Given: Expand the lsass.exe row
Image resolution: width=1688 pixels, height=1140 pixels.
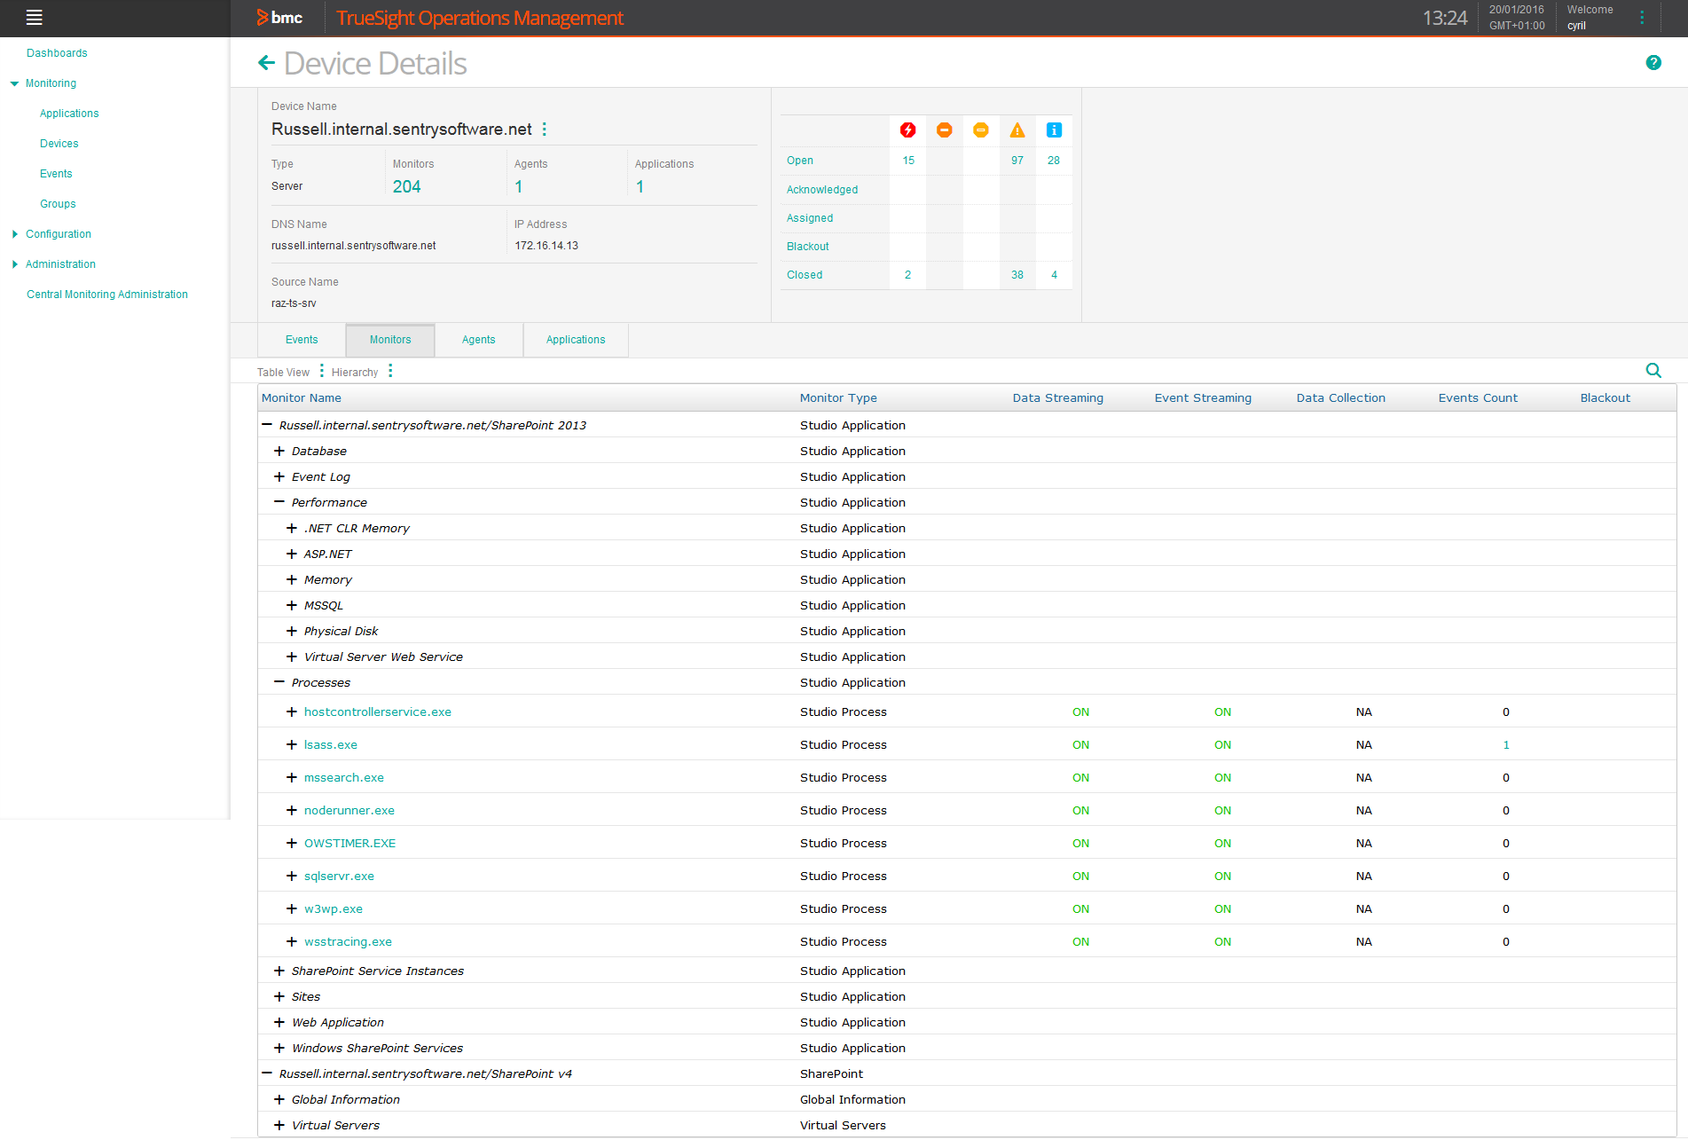Looking at the screenshot, I should [x=292, y=744].
